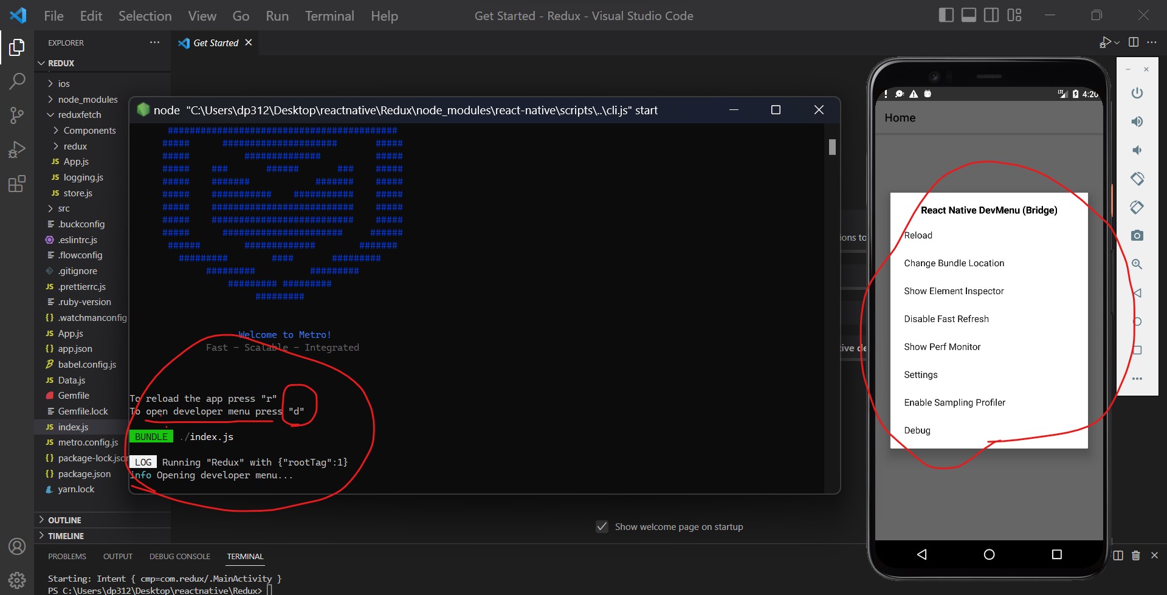Open the Terminal menu
The height and width of the screenshot is (595, 1167).
[329, 16]
